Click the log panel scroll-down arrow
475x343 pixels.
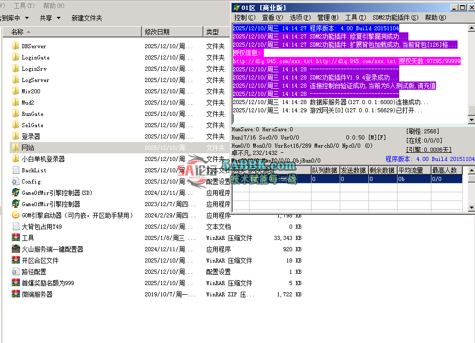[x=471, y=120]
